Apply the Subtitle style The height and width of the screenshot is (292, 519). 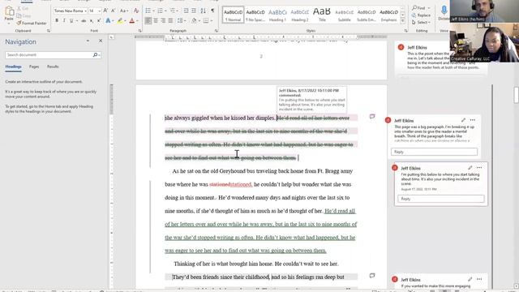[x=344, y=15]
